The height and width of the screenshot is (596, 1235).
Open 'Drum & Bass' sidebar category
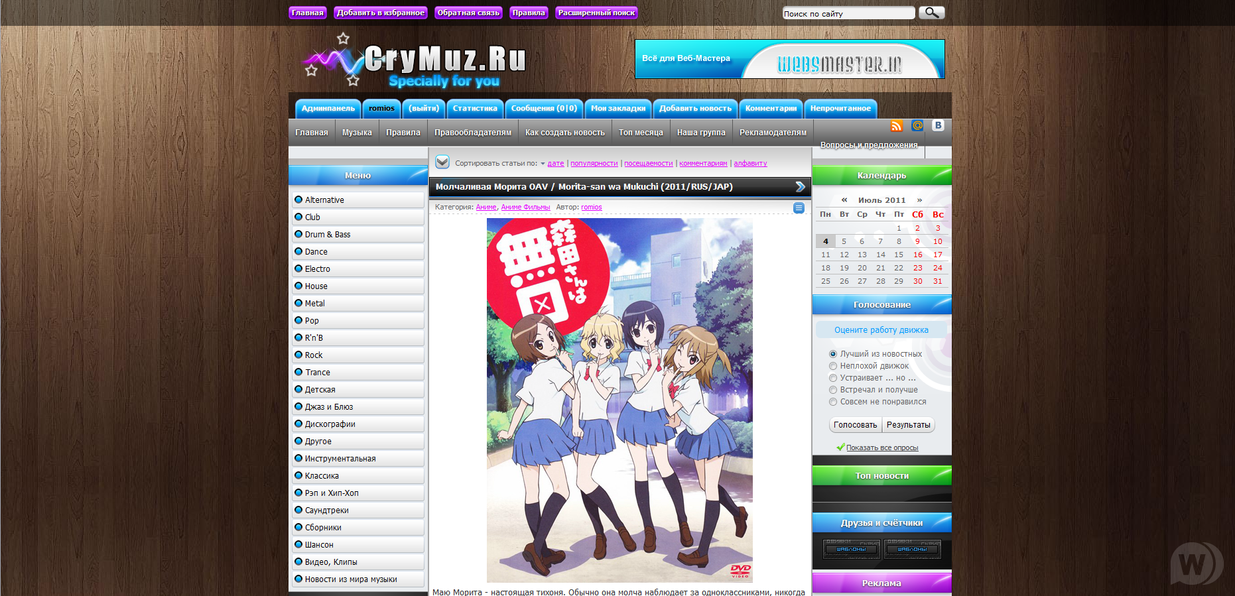[x=358, y=235]
